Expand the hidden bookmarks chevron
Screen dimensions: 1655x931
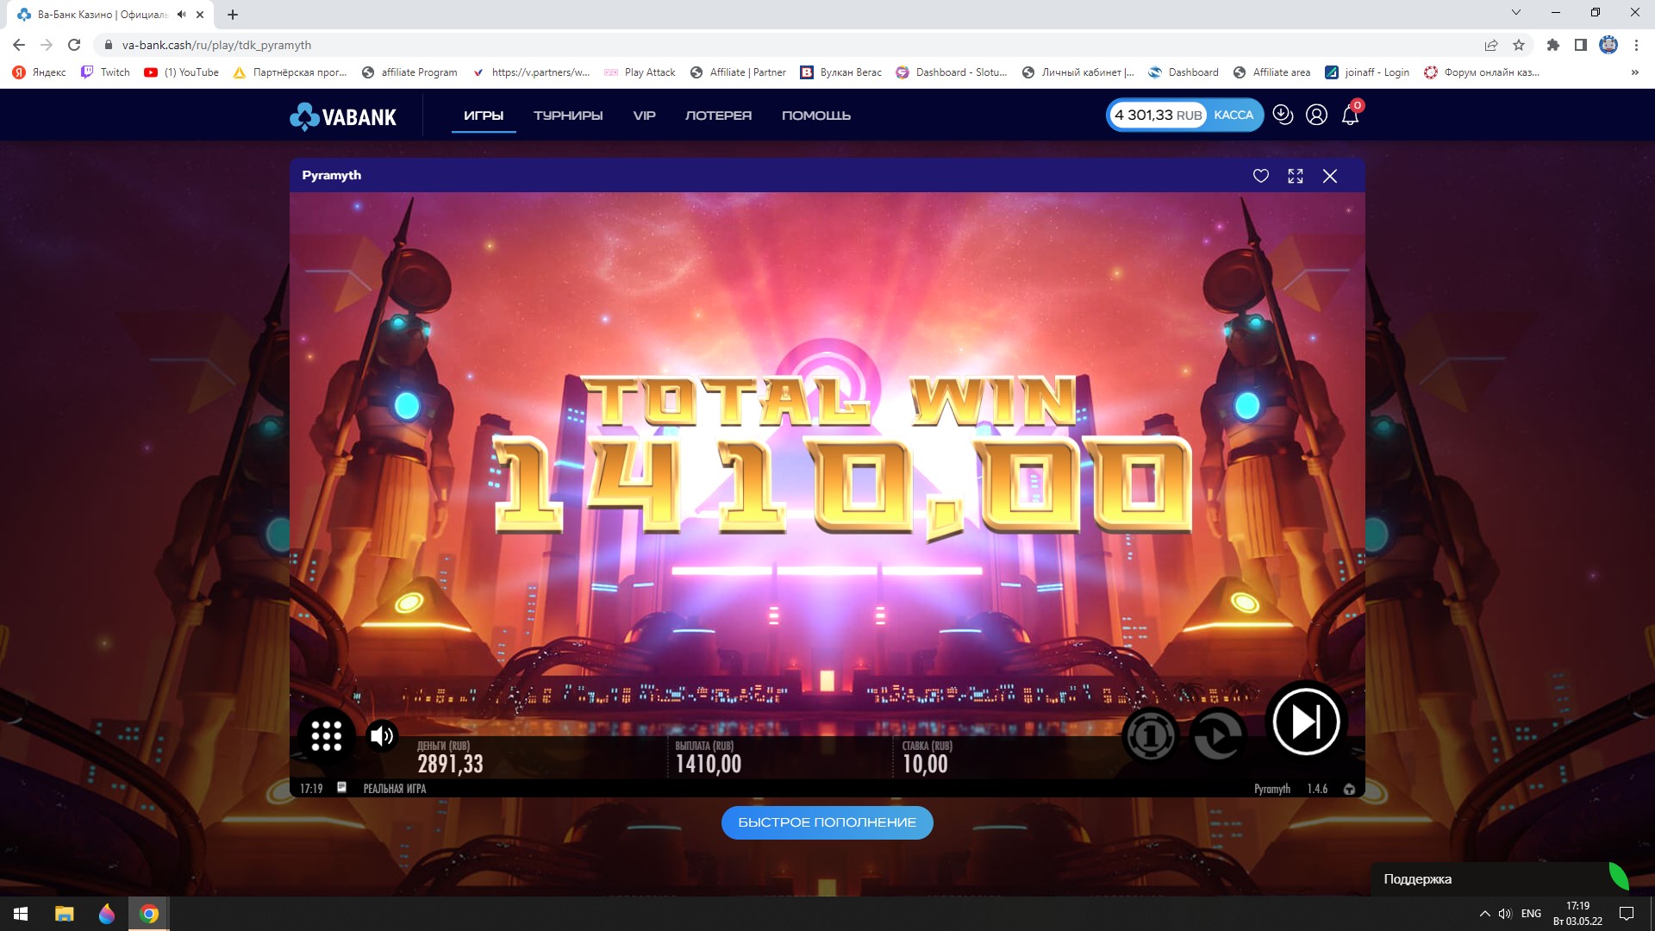(x=1634, y=72)
